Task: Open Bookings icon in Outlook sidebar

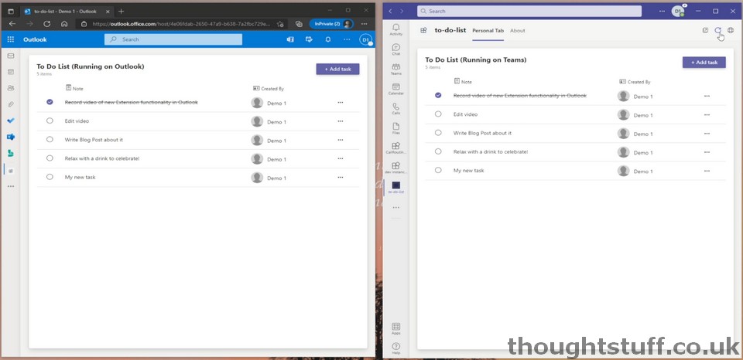Action: [10, 153]
